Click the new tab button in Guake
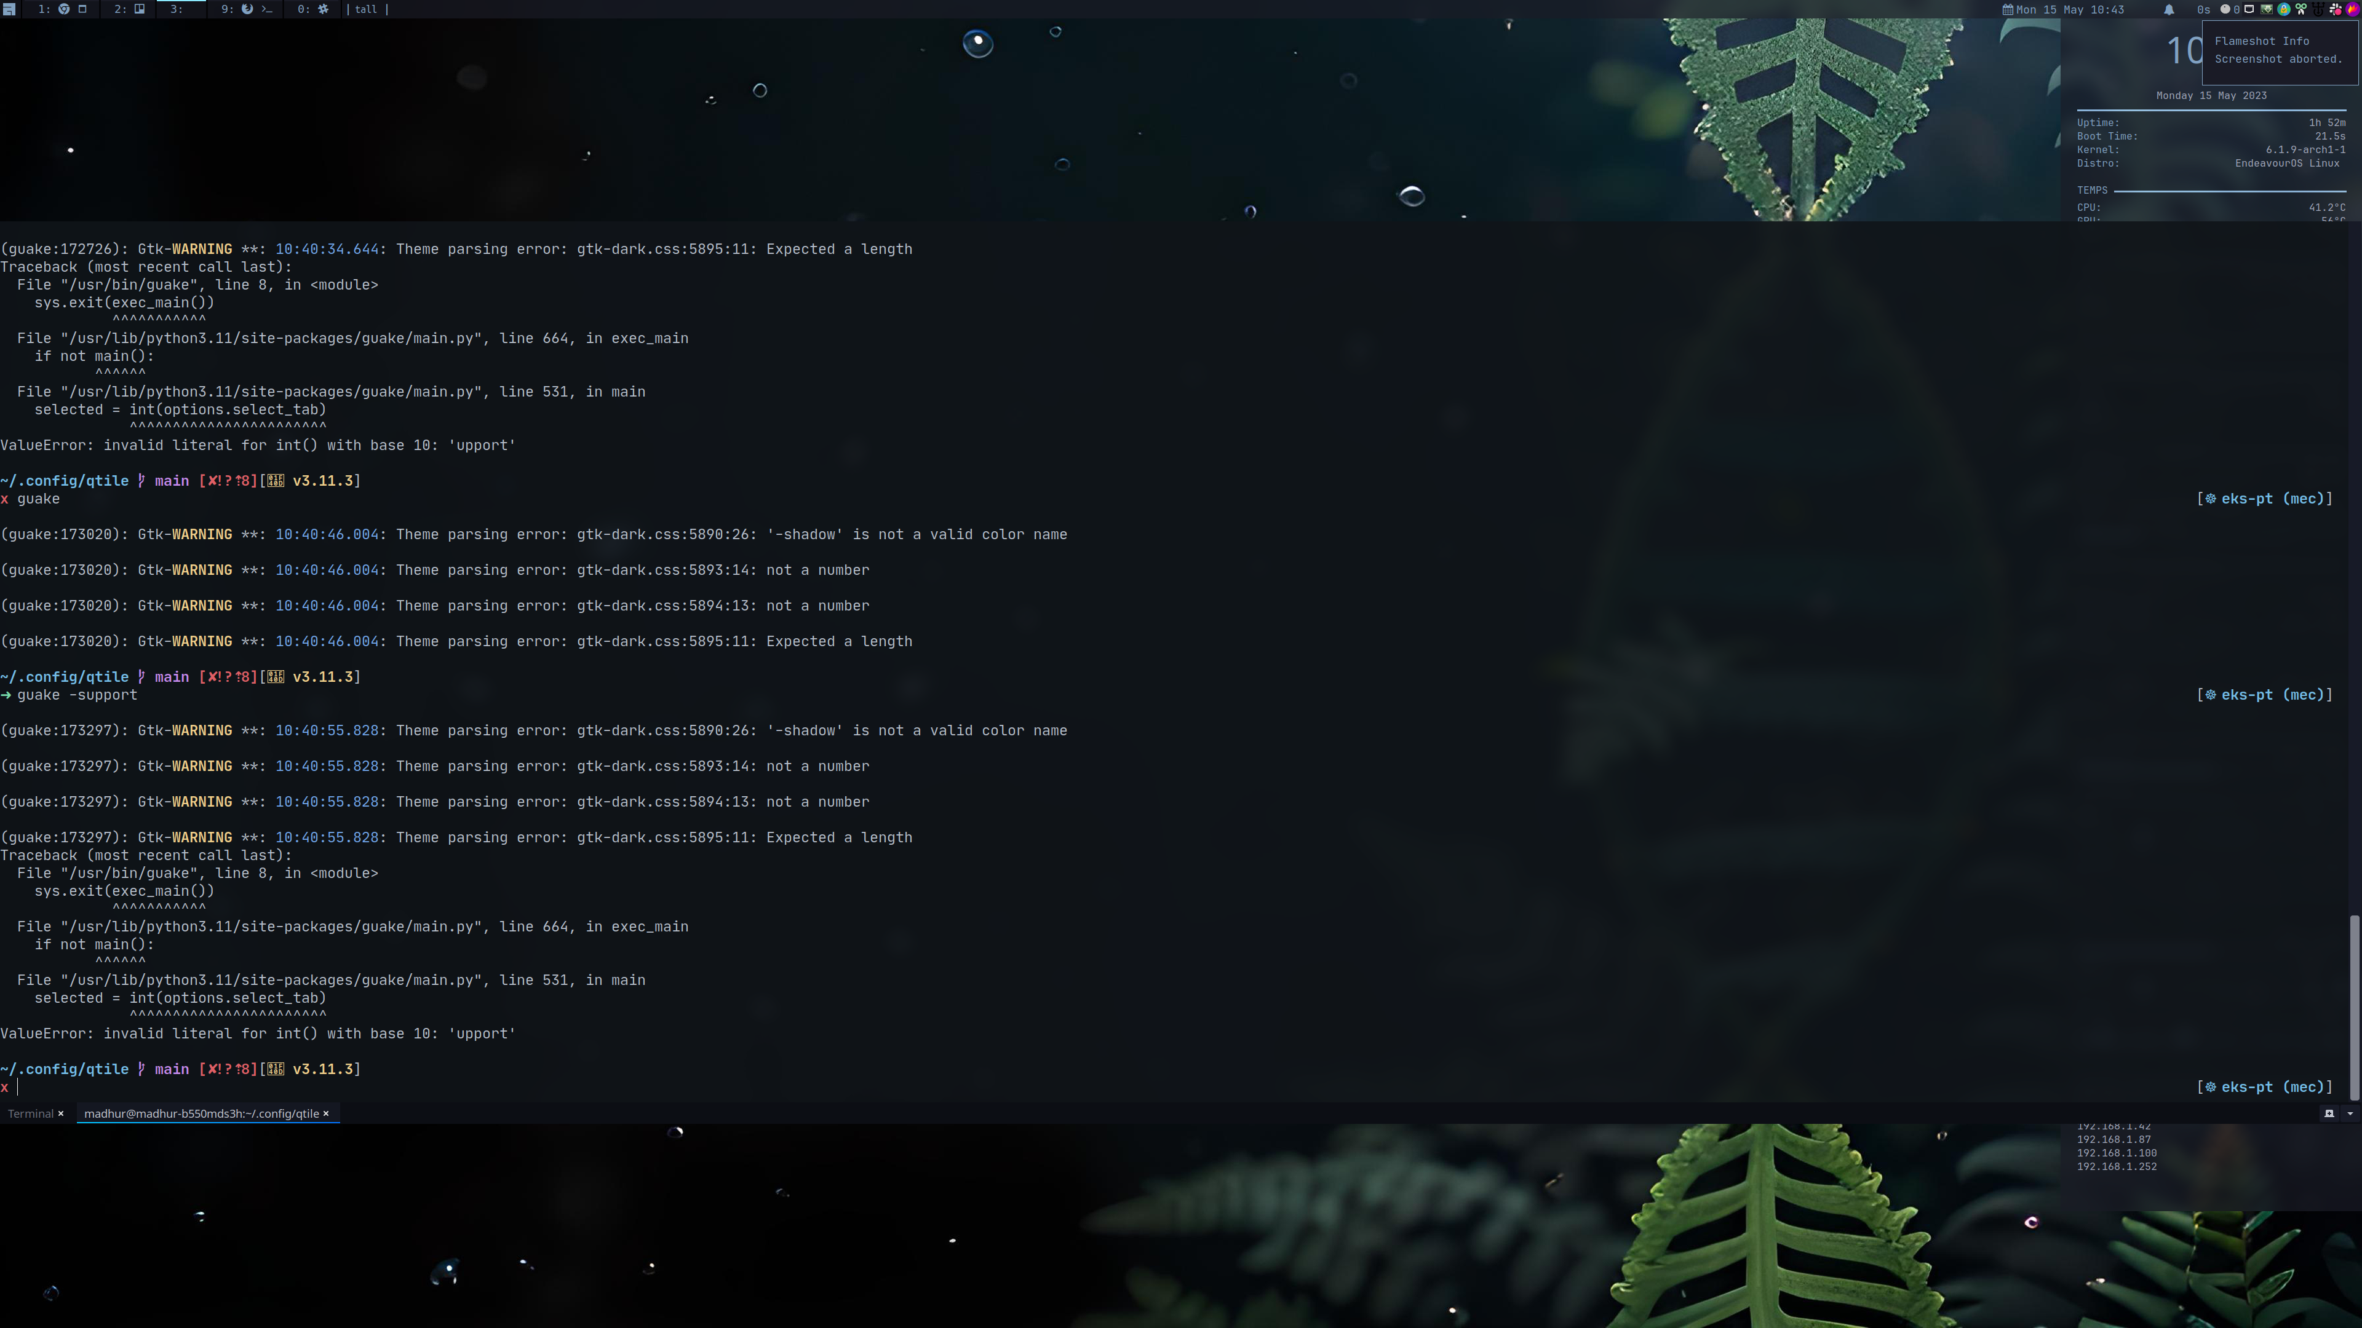The image size is (2362, 1328). (x=2329, y=1113)
